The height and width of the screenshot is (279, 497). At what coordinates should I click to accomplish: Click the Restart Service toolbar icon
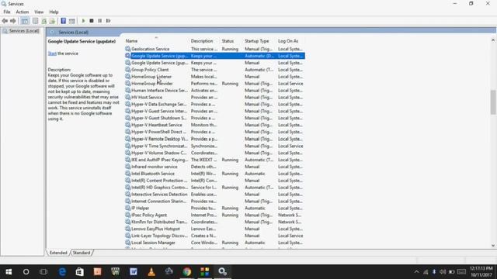[109, 21]
